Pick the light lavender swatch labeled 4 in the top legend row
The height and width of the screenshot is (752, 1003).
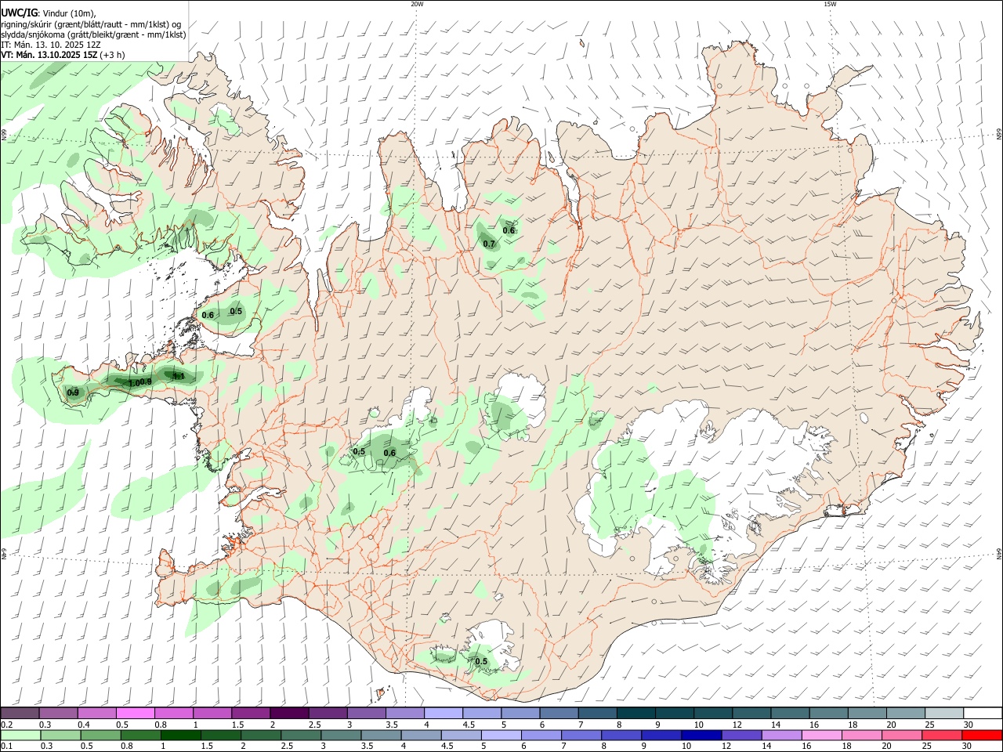click(x=442, y=714)
